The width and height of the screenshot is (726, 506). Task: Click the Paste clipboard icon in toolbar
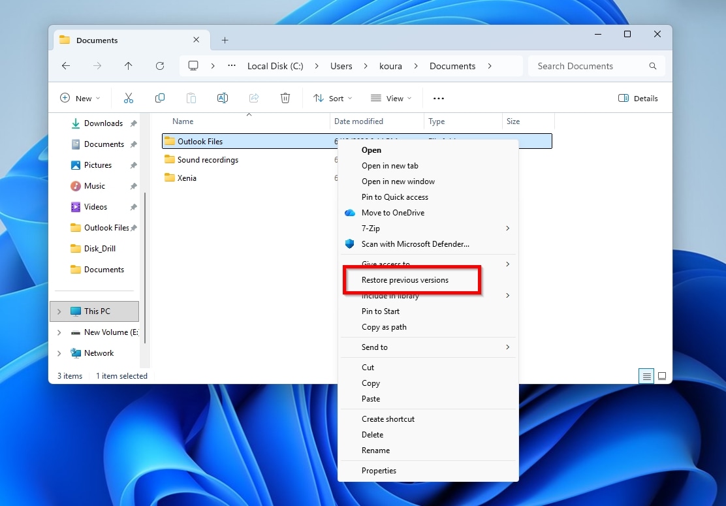coord(191,98)
